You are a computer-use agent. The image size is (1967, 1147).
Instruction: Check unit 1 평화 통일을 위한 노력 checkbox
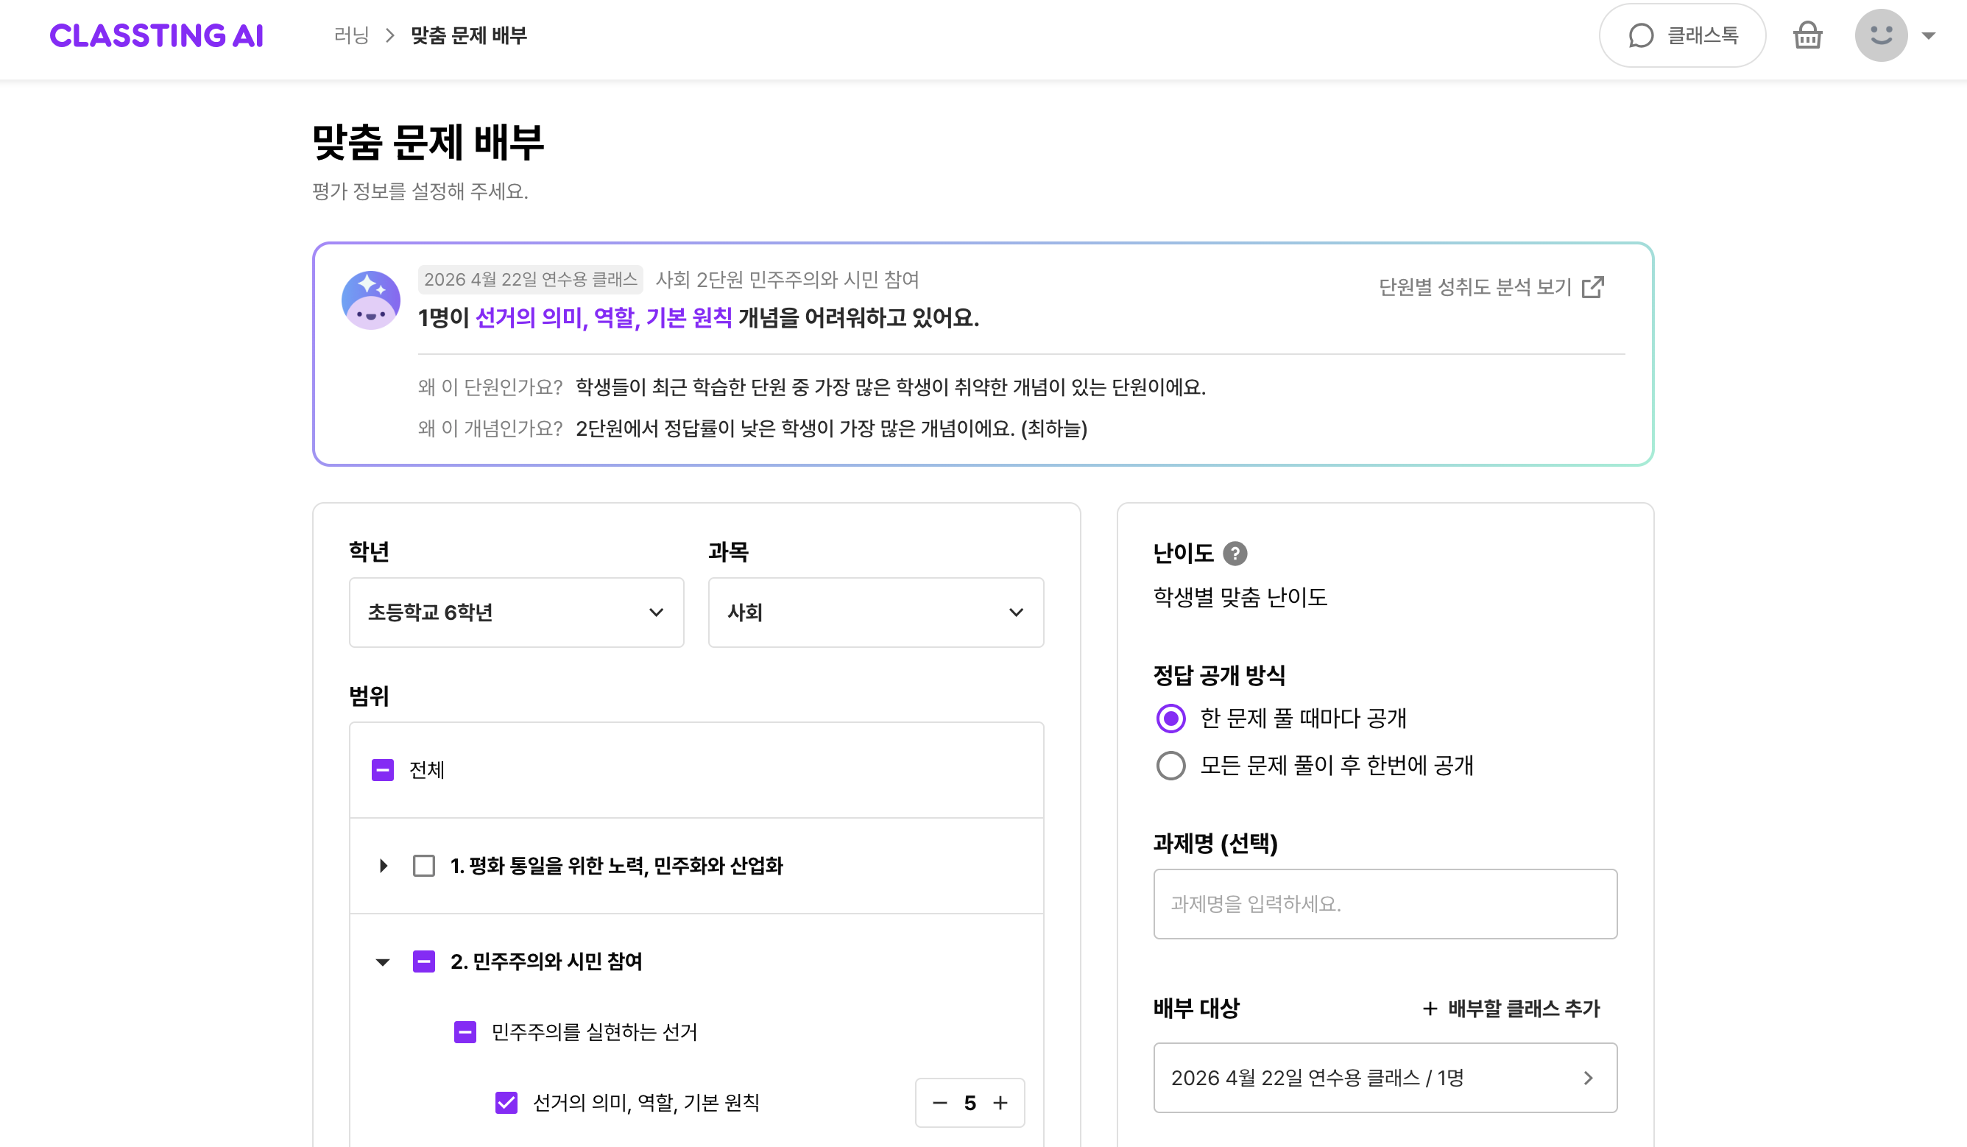coord(424,865)
